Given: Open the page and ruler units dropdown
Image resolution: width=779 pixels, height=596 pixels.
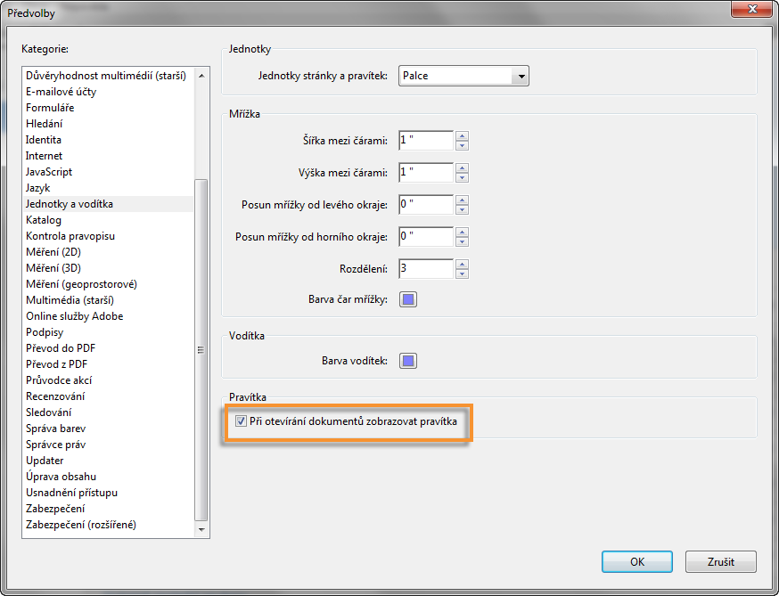Looking at the screenshot, I should pos(463,76).
